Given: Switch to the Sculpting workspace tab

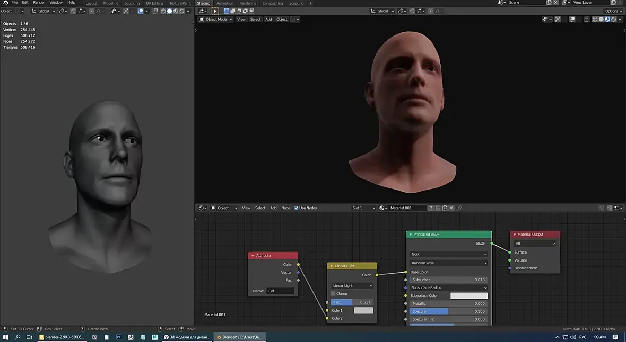Looking at the screenshot, I should [132, 3].
